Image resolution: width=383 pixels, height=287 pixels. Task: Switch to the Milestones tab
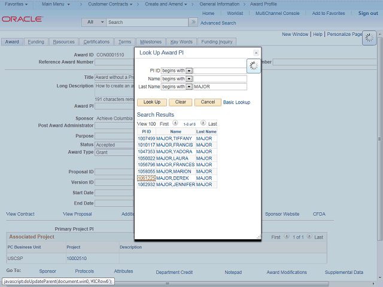(x=151, y=42)
